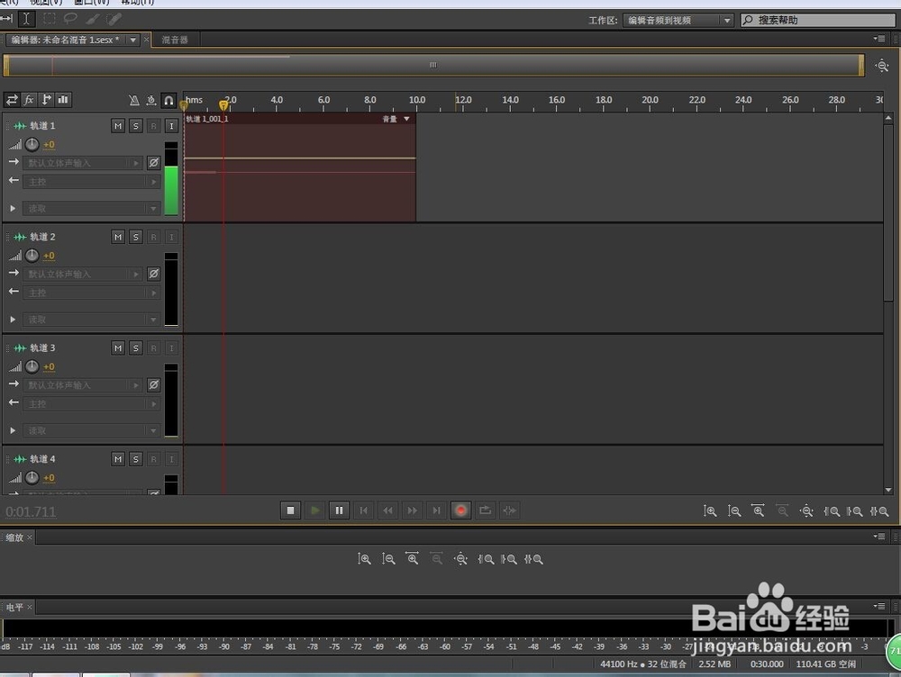The width and height of the screenshot is (901, 677).
Task: Mute 轨道 4 with M button
Action: coord(118,459)
